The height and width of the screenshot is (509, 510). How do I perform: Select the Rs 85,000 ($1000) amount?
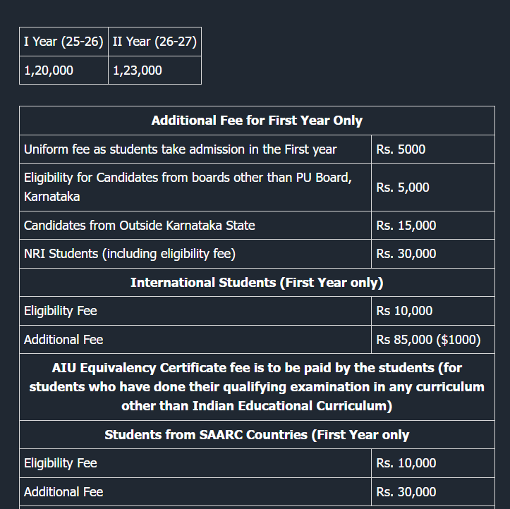(x=429, y=340)
